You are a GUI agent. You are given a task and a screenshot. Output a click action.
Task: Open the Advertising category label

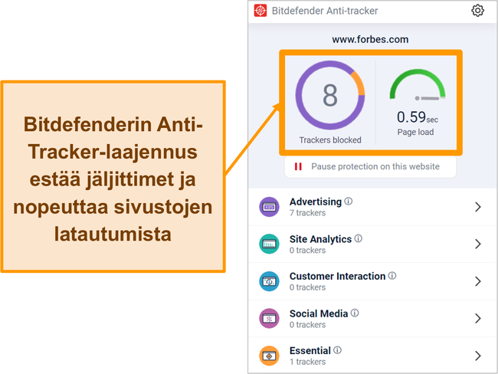(316, 202)
